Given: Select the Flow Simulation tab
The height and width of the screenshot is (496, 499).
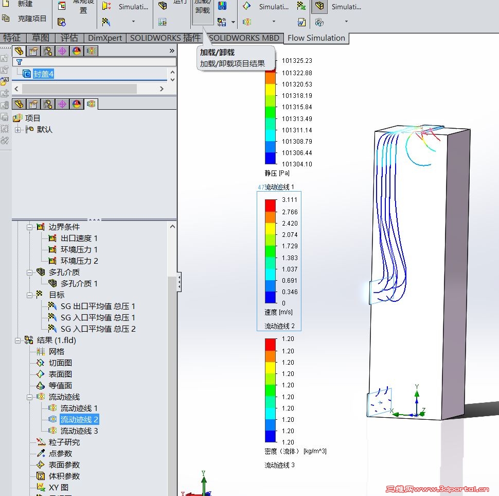Looking at the screenshot, I should pyautogui.click(x=316, y=38).
